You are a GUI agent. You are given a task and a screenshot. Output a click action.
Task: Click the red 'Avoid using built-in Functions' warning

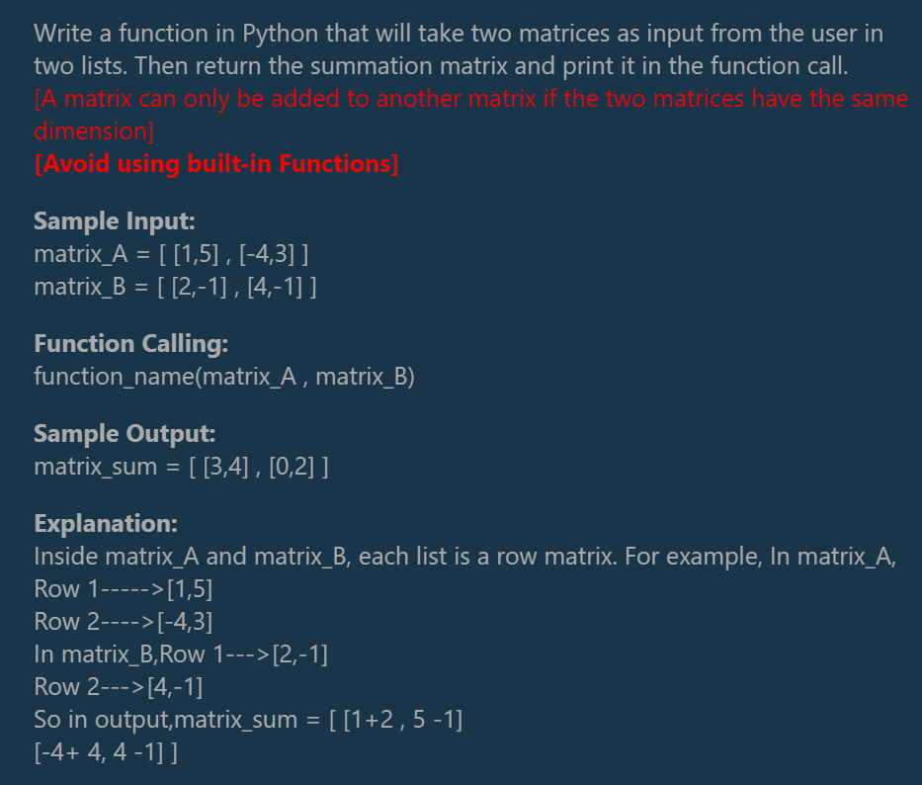tap(216, 163)
